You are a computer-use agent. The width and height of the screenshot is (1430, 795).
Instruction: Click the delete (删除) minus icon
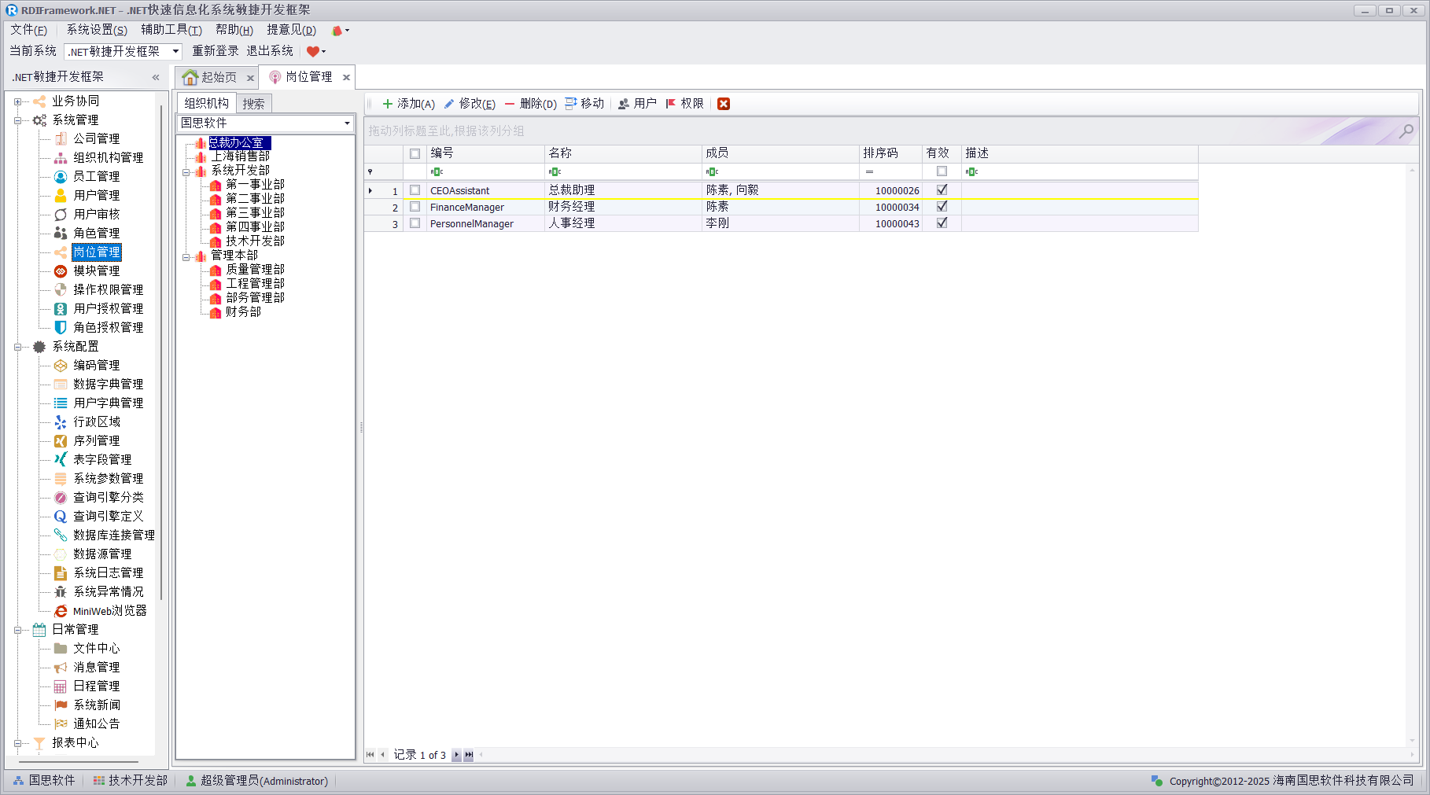tap(510, 104)
